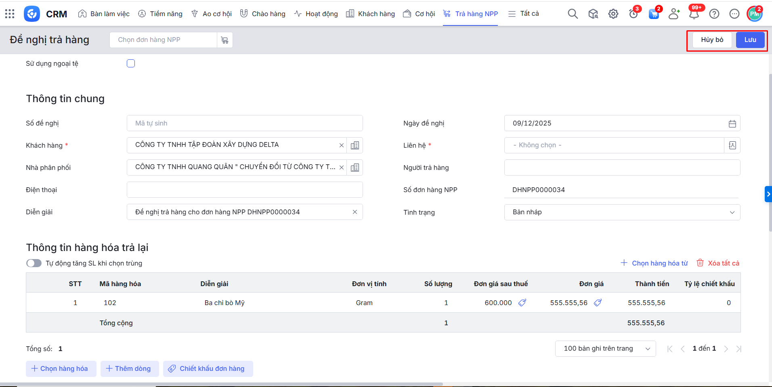Toggle Tự động tăng SL khi chọn trùng
This screenshot has height=387, width=772.
point(34,263)
